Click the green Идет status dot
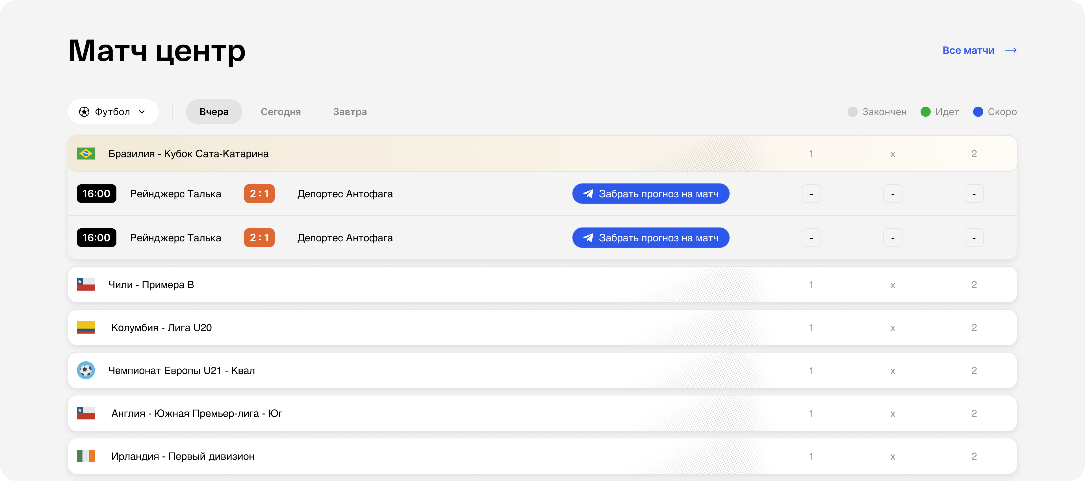 pyautogui.click(x=925, y=111)
